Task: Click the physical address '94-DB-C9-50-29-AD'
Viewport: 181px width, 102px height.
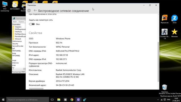Action: click(x=65, y=85)
